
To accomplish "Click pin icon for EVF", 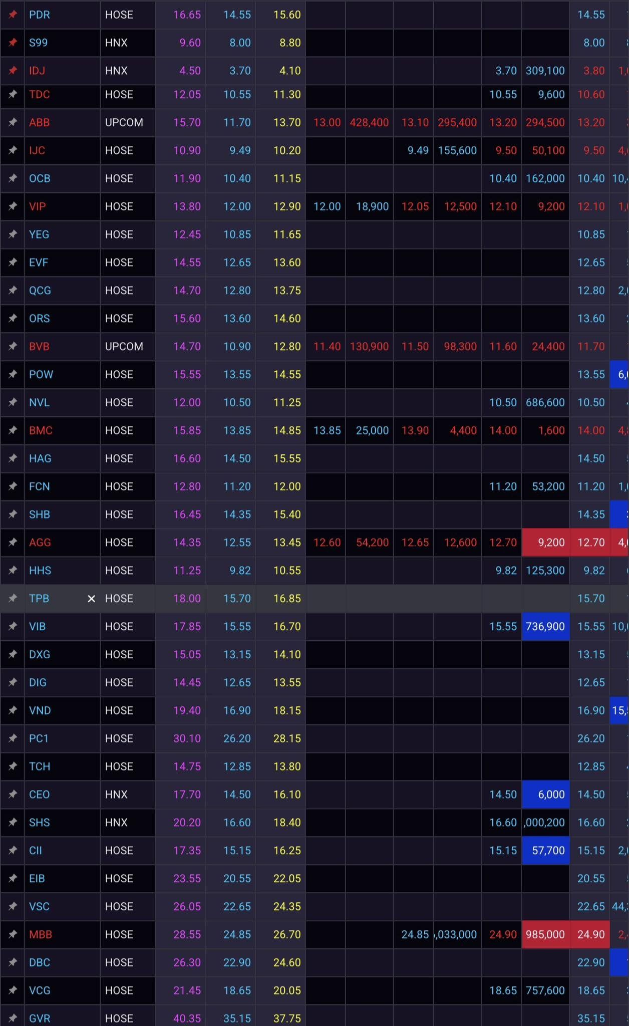I will click(x=13, y=263).
